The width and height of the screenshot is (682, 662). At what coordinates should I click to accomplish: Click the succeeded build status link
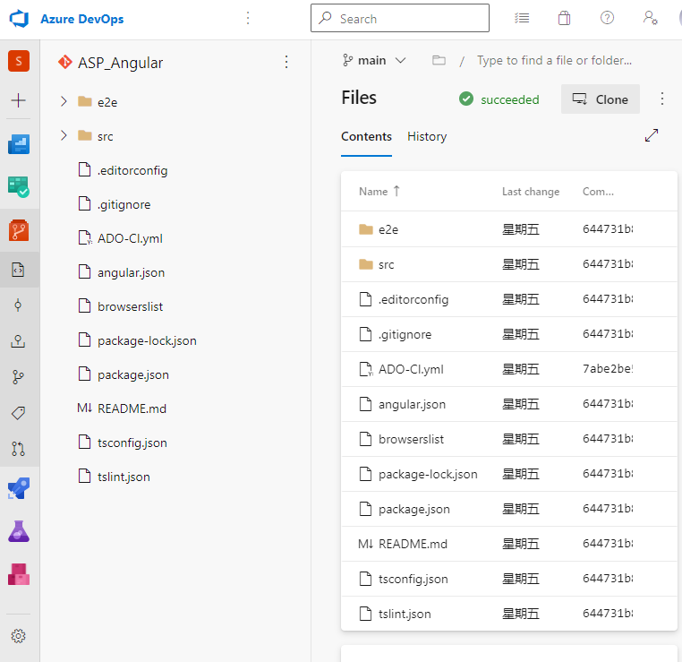click(510, 99)
